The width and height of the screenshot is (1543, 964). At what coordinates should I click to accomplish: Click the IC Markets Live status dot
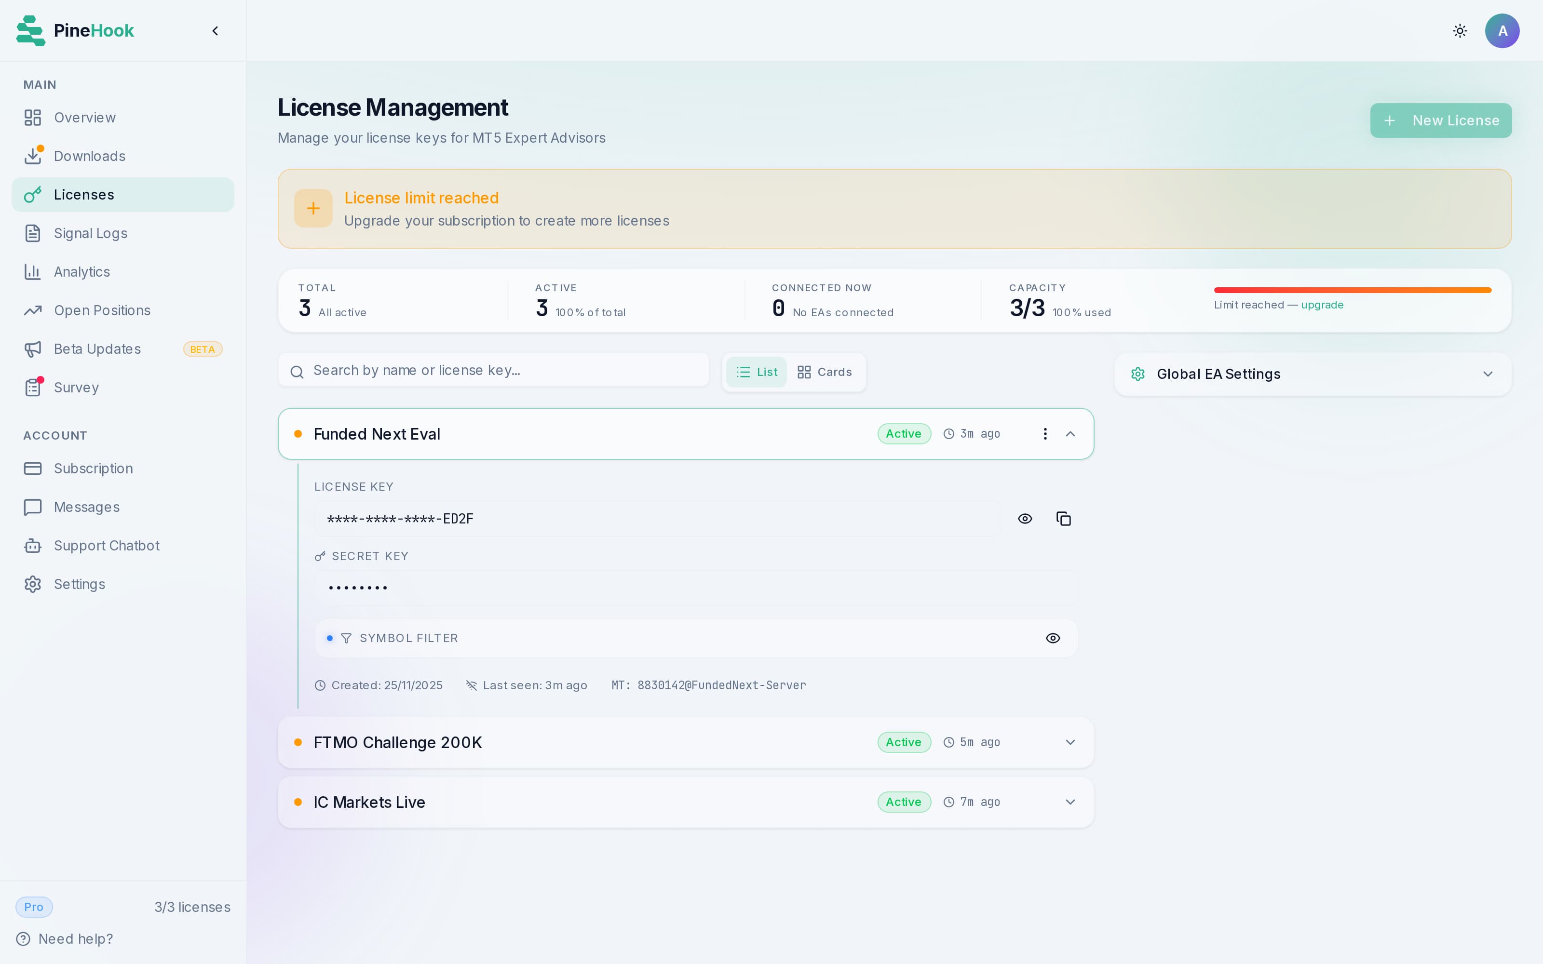pos(298,802)
